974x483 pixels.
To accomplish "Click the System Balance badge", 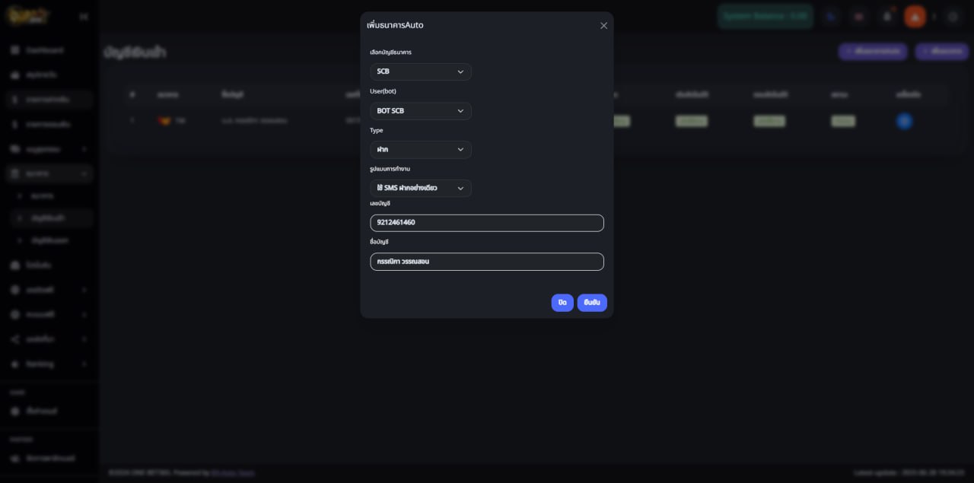I will click(x=765, y=16).
